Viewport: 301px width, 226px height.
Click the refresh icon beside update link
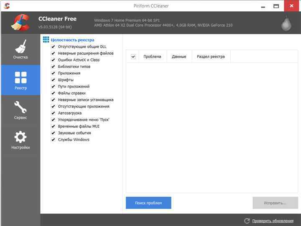[x=247, y=221]
